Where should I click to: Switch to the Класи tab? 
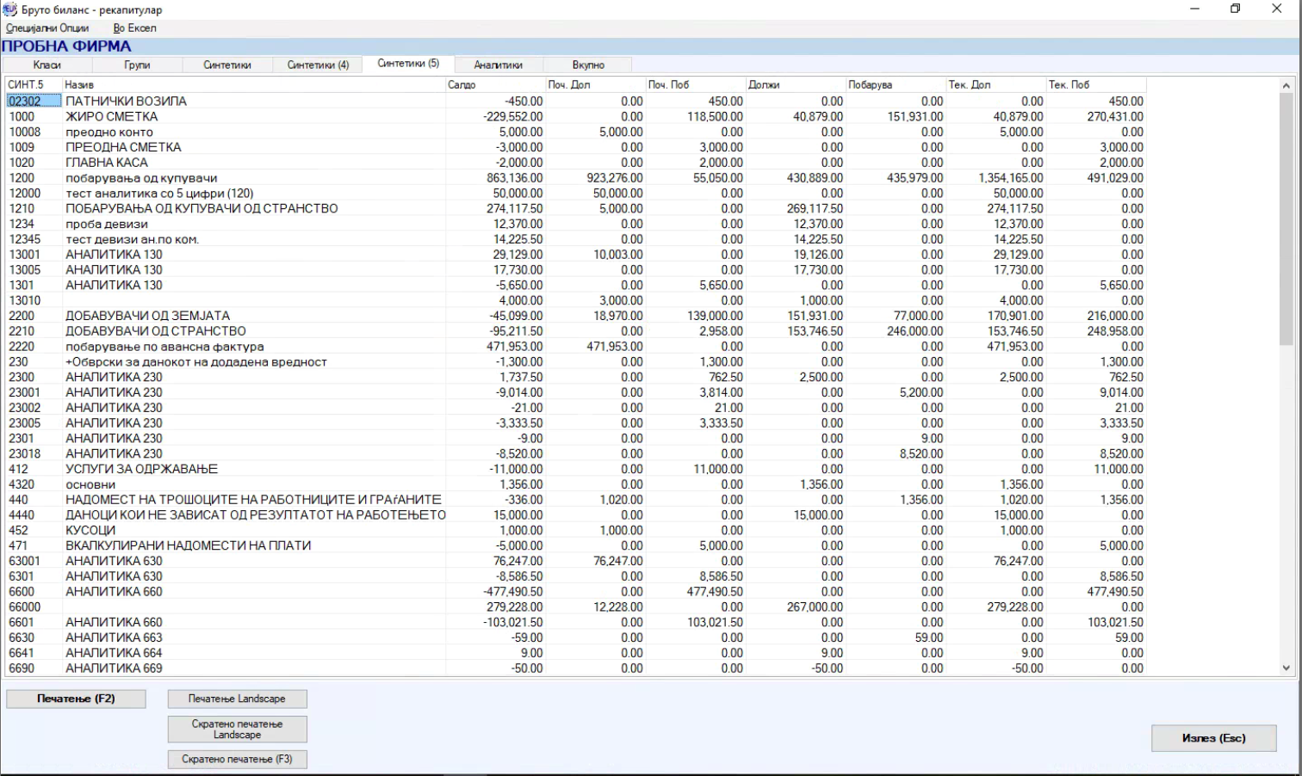[x=47, y=65]
